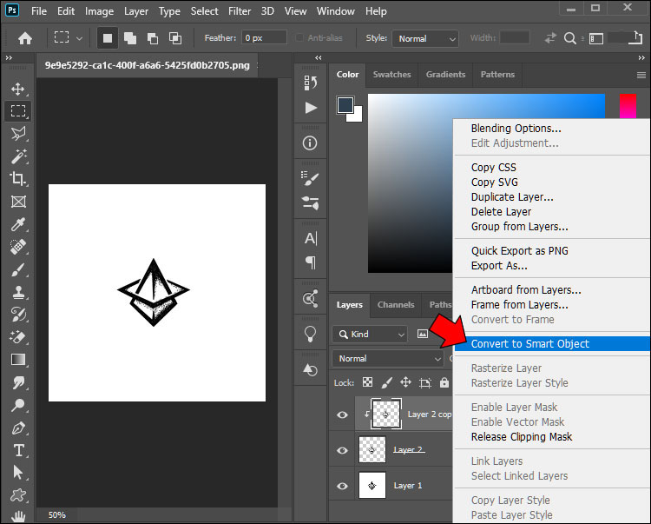The image size is (651, 524).
Task: Switch to the Swatches tab
Action: [x=391, y=75]
